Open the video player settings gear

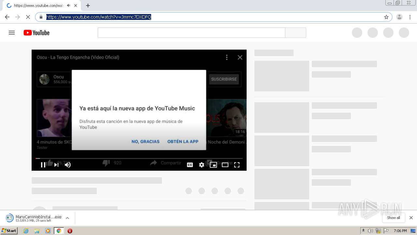pos(202,165)
